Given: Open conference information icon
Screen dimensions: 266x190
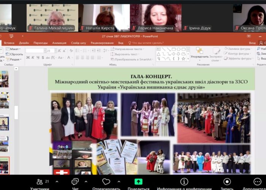Looking at the screenshot, I should [184, 182].
